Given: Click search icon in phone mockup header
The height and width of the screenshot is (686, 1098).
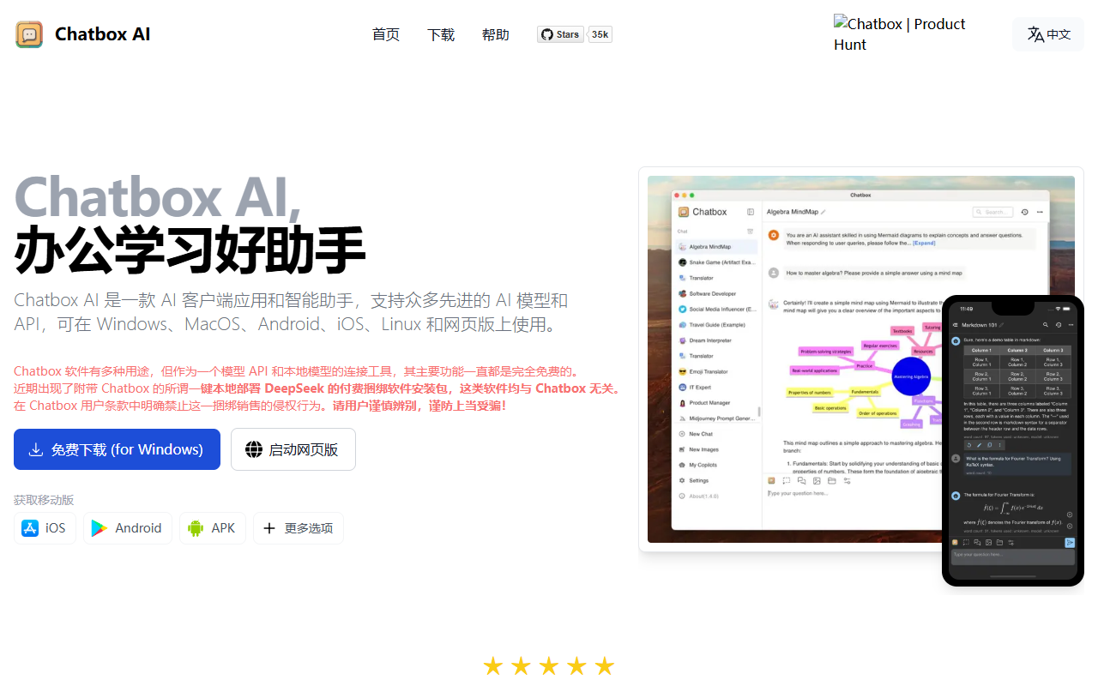Looking at the screenshot, I should pyautogui.click(x=1045, y=325).
